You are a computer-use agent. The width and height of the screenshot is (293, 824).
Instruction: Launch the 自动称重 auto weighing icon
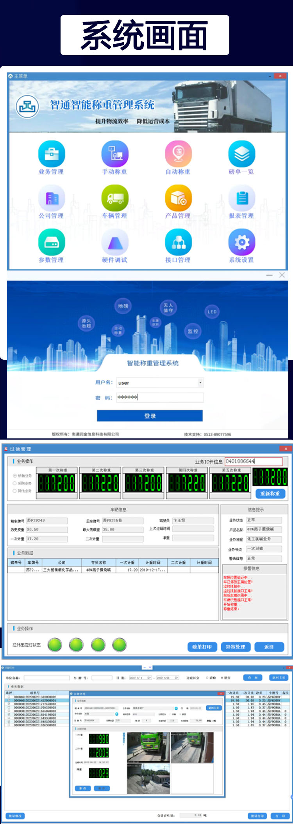pos(178,153)
